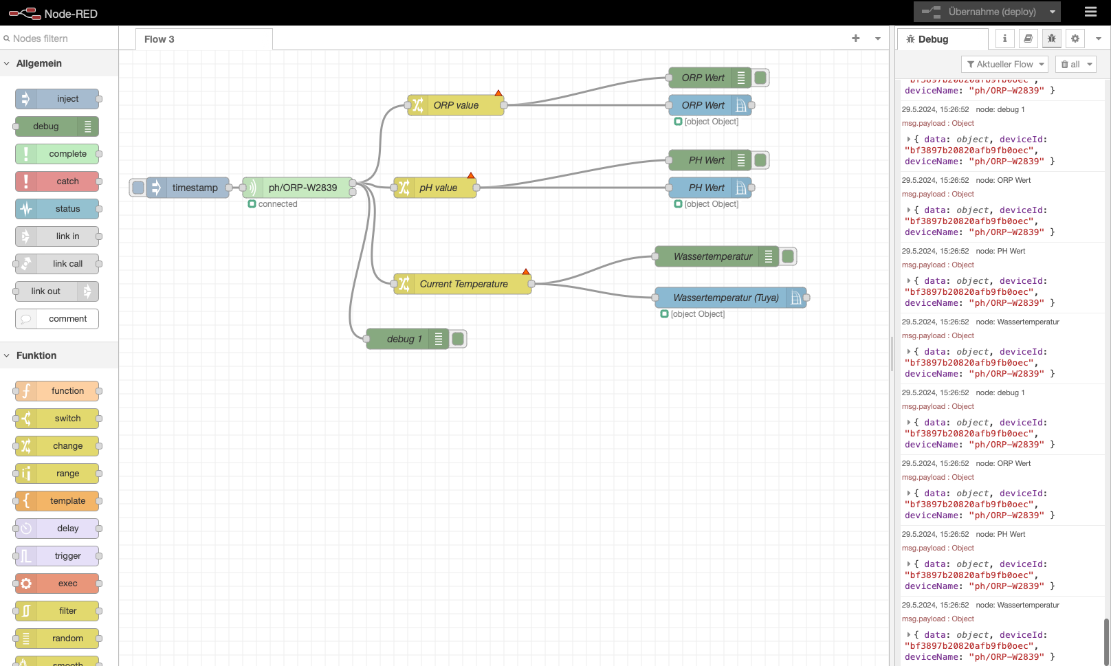
Task: Open the configuration nodes gear icon
Action: pyautogui.click(x=1075, y=39)
